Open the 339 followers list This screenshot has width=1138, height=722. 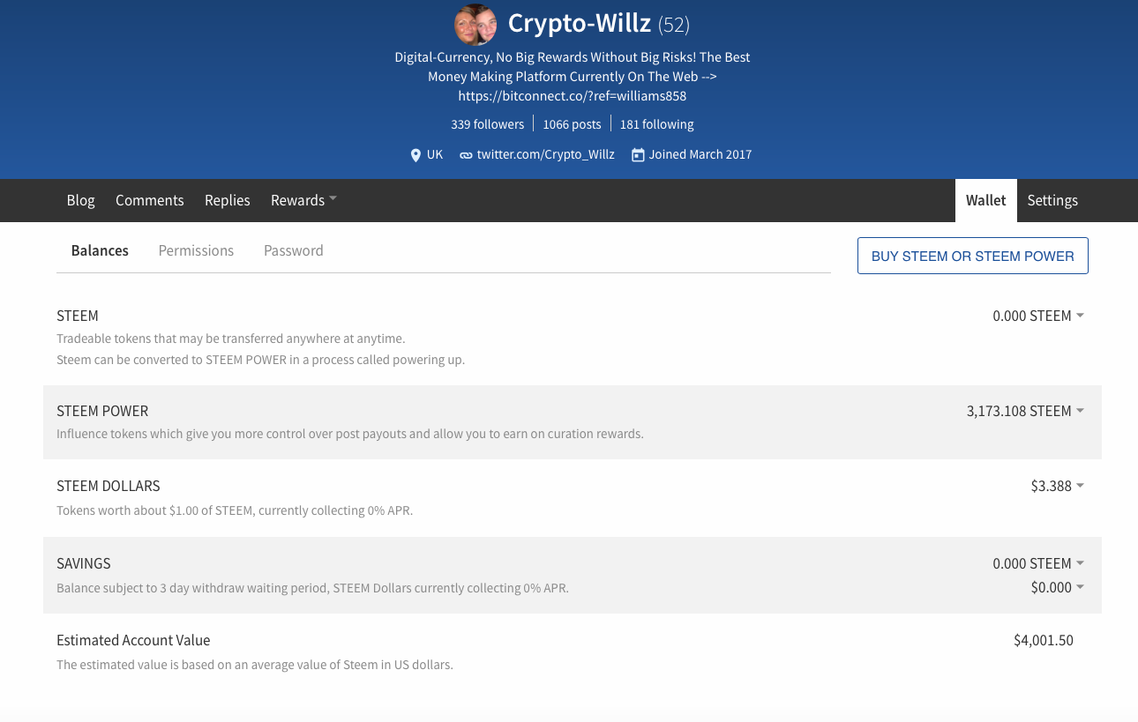[x=487, y=124]
